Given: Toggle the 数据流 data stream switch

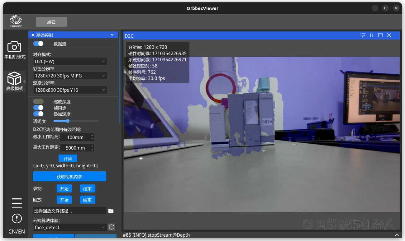Looking at the screenshot, I should pyautogui.click(x=38, y=44).
